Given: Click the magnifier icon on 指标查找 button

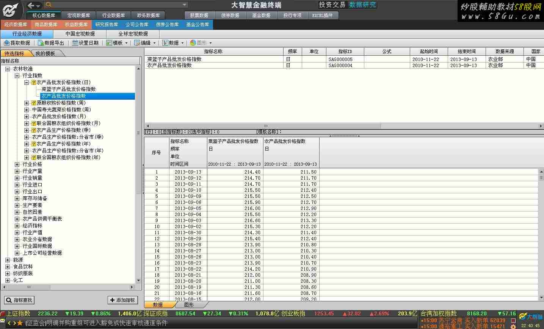Looking at the screenshot, I should [x=9, y=300].
